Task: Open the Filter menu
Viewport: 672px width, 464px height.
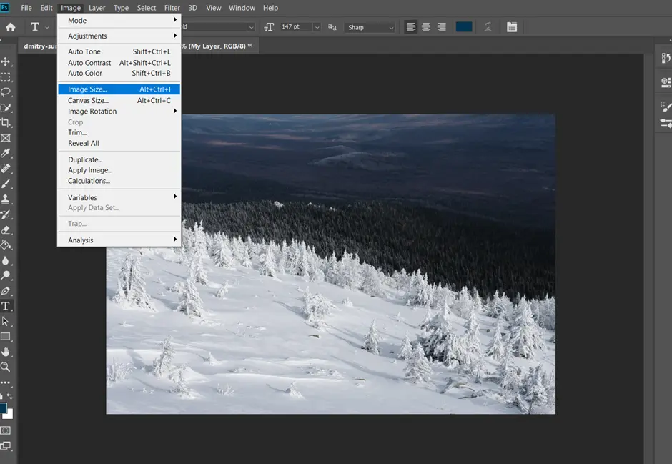Action: tap(172, 8)
